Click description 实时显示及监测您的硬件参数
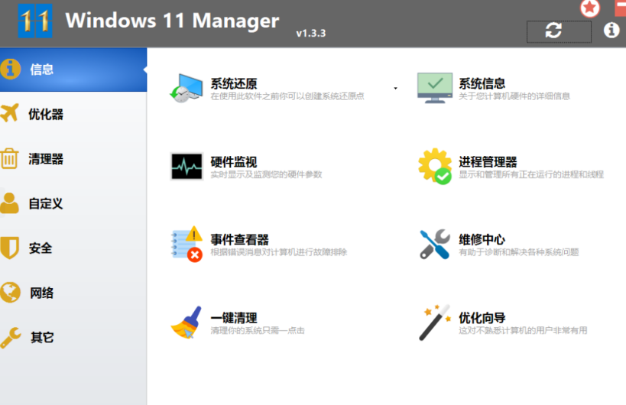Viewport: 626px width, 405px height. tap(266, 174)
